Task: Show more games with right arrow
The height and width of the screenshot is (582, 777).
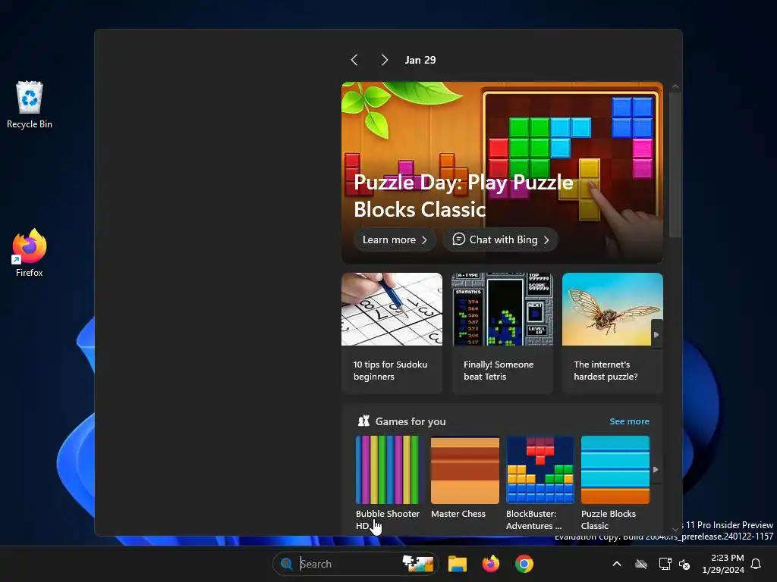Action: (656, 469)
